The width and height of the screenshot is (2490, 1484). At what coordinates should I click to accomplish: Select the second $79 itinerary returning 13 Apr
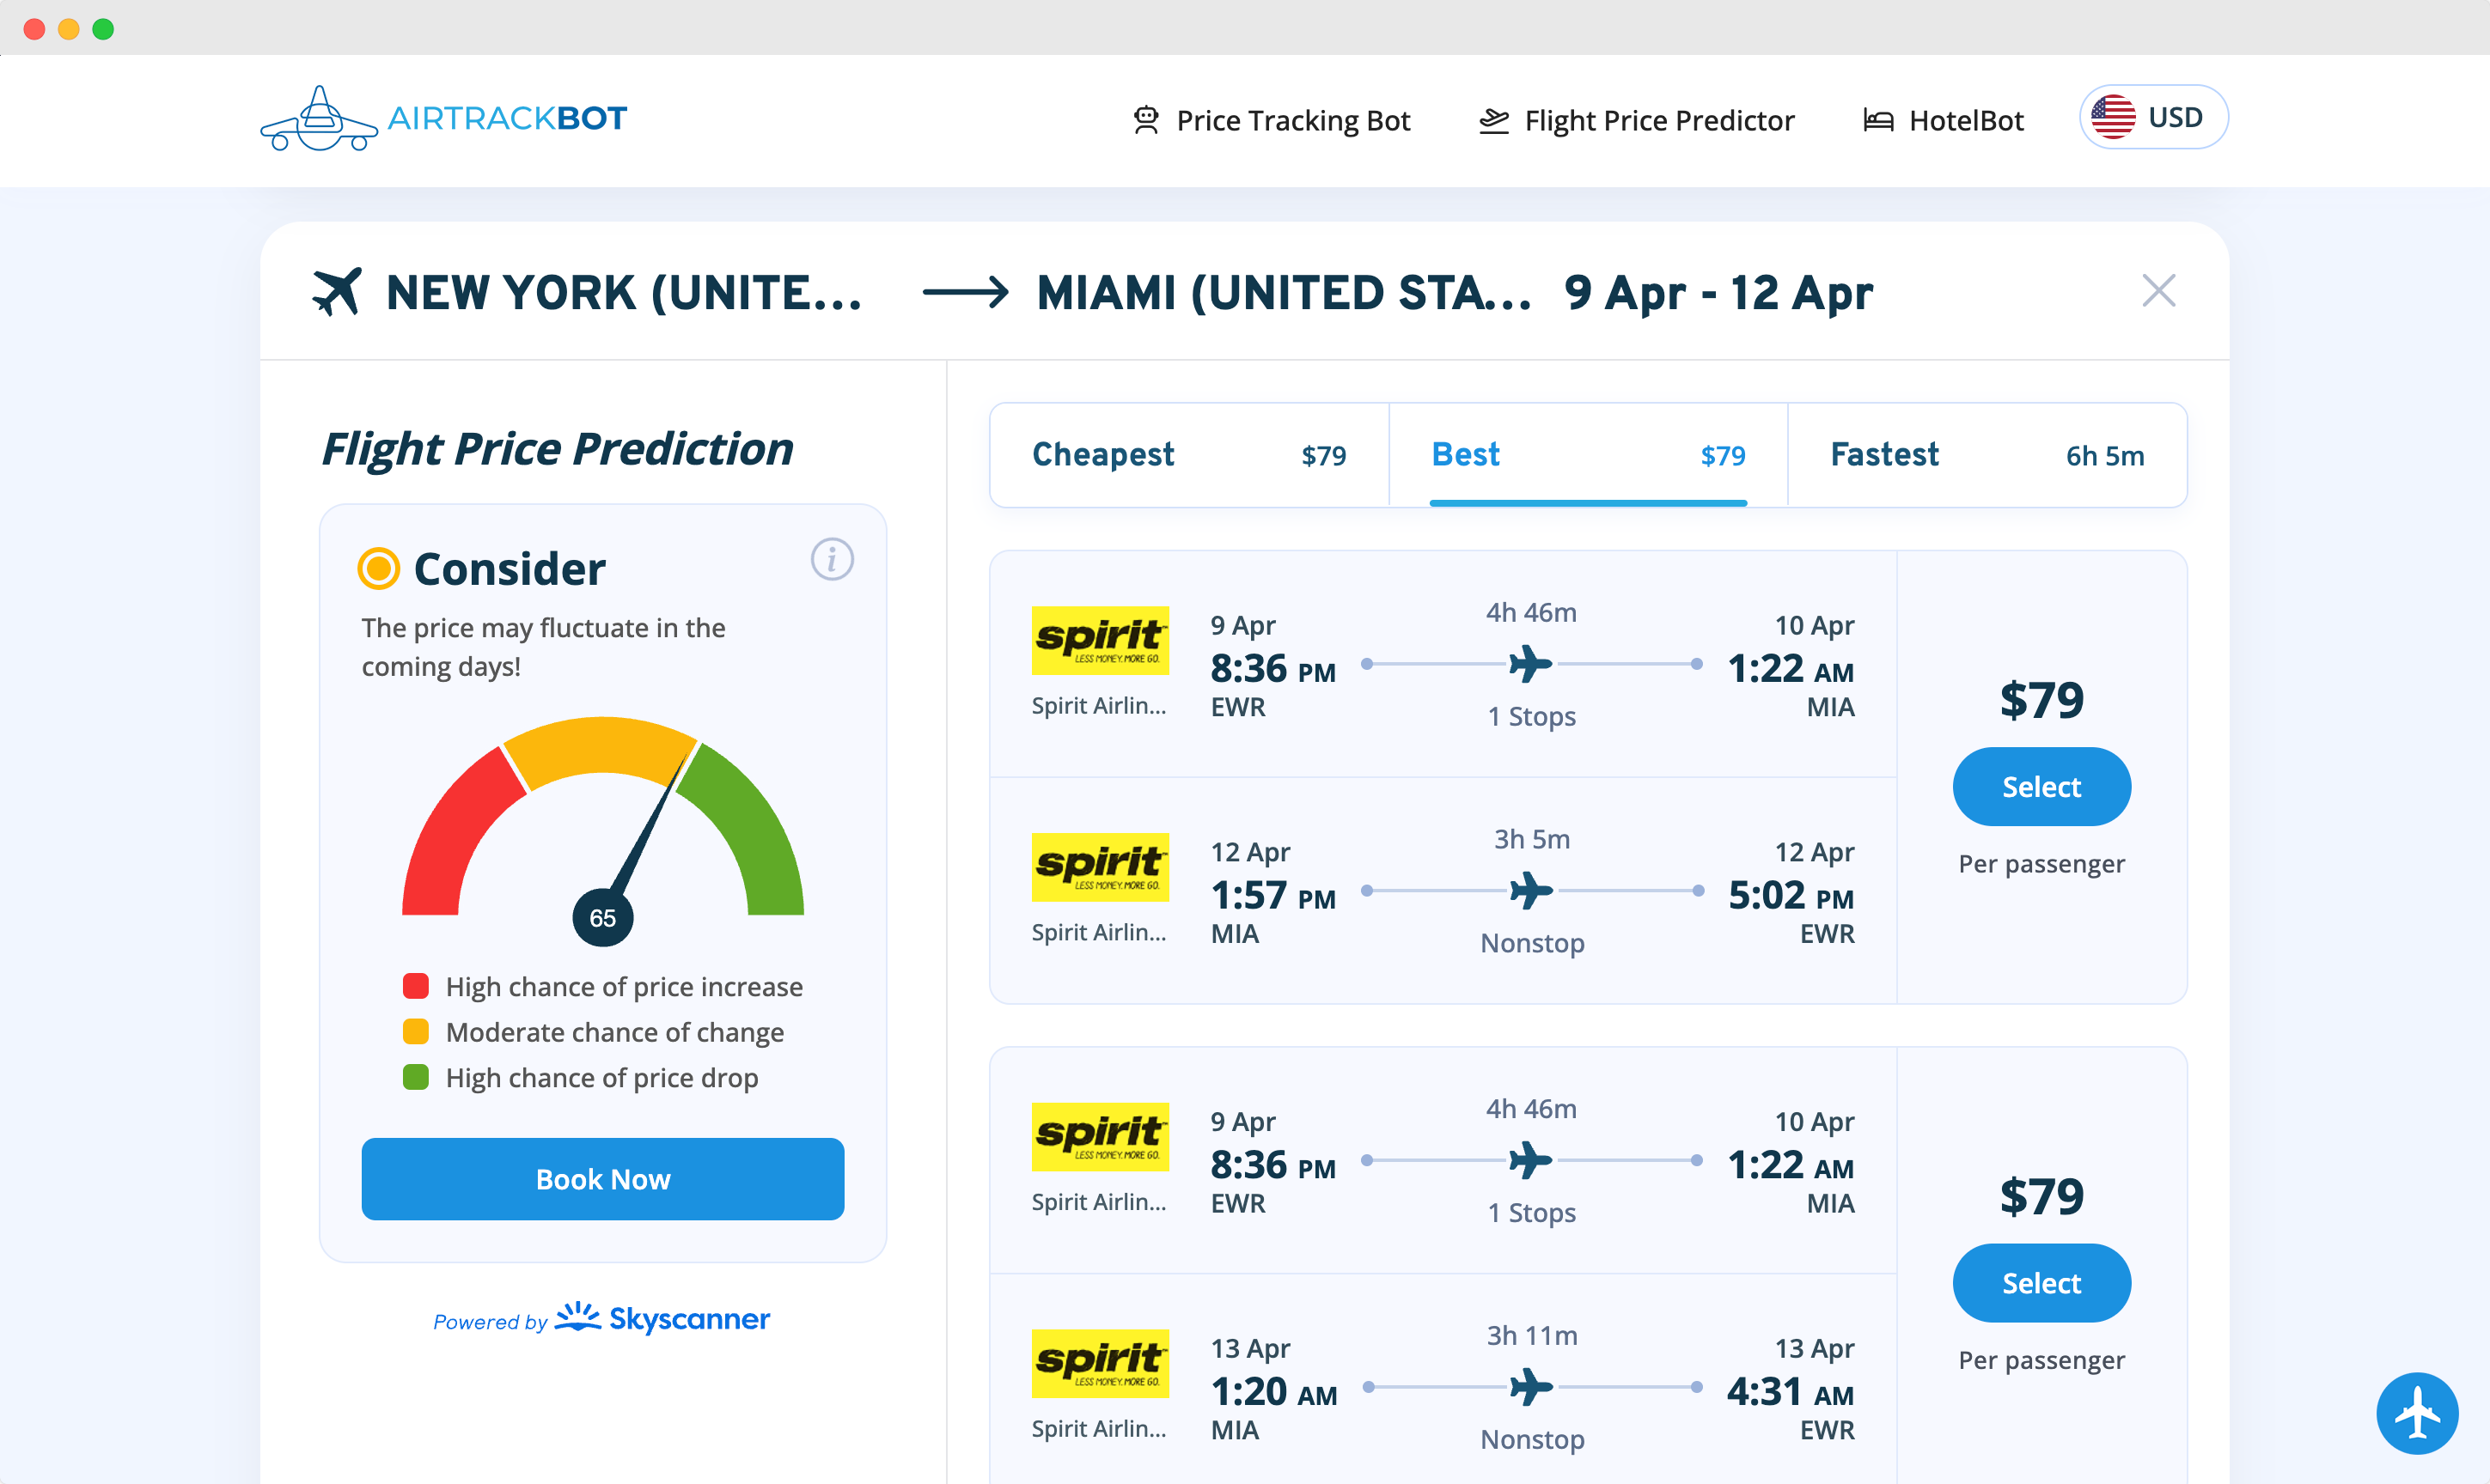pos(2041,1283)
